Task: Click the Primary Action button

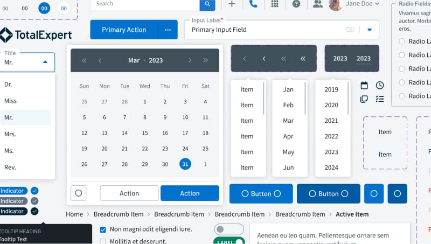Action: 124,30
